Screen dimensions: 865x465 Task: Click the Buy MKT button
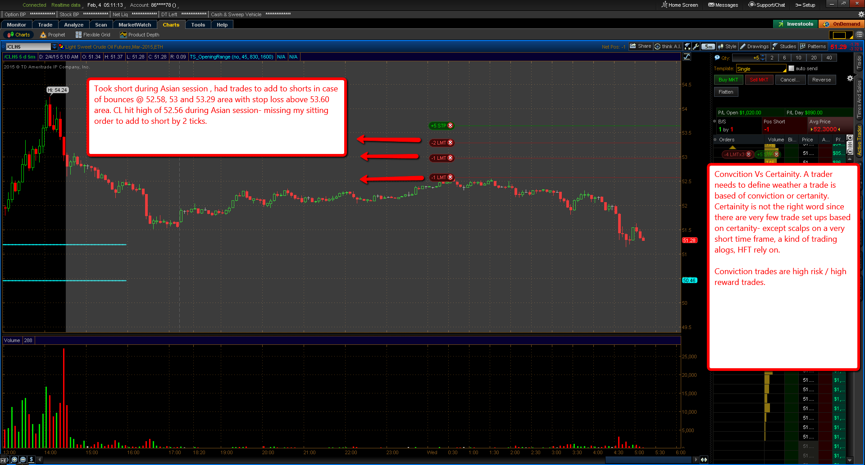click(728, 80)
